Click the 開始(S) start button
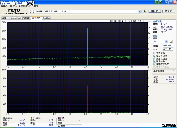The image size is (177, 128). (155, 11)
